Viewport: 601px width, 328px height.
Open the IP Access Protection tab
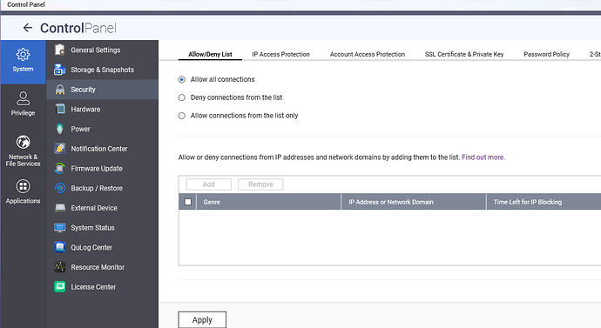point(281,54)
